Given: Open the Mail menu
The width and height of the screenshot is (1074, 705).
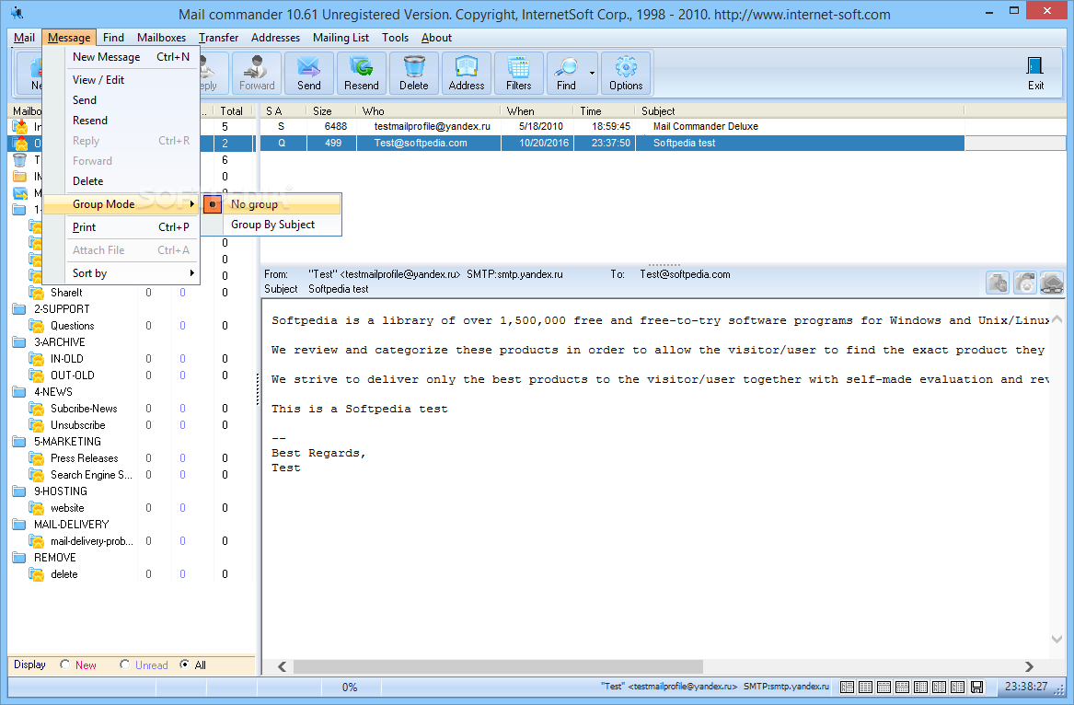Looking at the screenshot, I should [24, 38].
